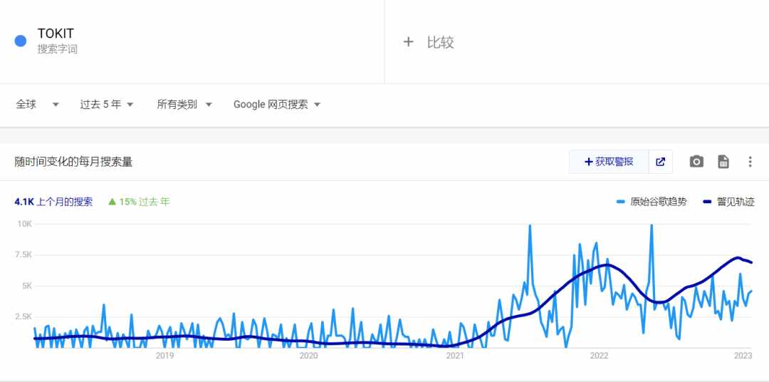Open the chart in external link icon

coord(661,162)
